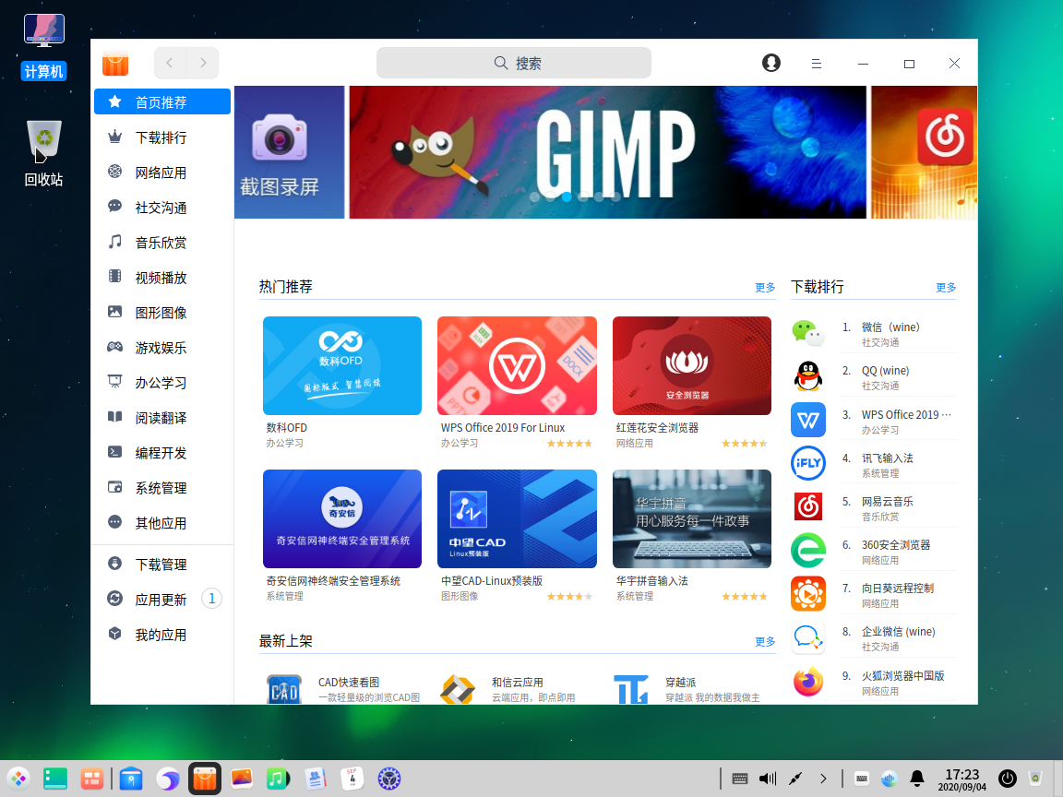Select the highlighted blue carousel dot
Screen dimensions: 1063x797
[x=567, y=196]
